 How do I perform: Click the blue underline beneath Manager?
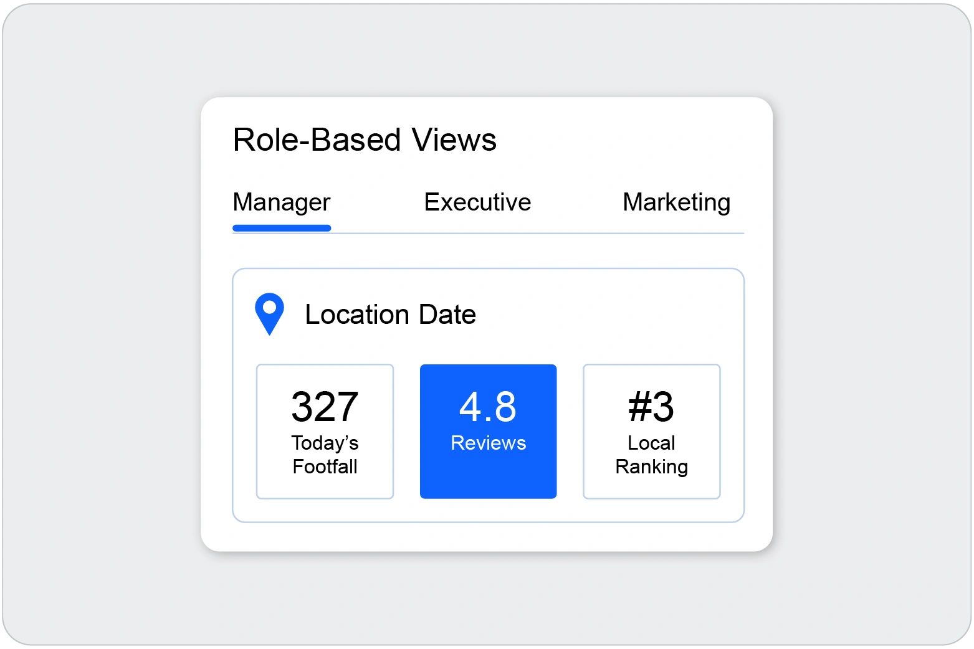coord(281,228)
